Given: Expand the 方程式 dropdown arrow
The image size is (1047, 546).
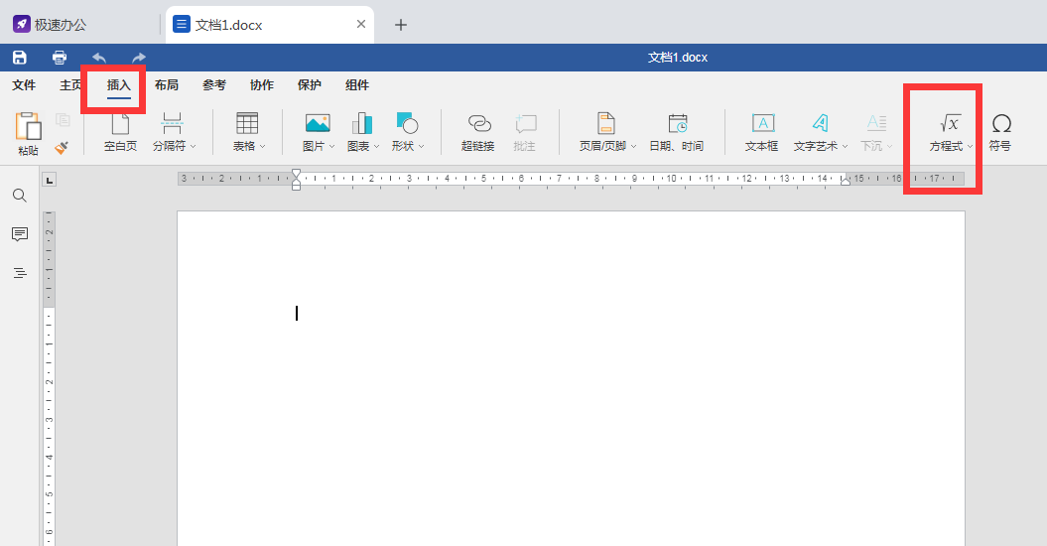Looking at the screenshot, I should tap(970, 146).
